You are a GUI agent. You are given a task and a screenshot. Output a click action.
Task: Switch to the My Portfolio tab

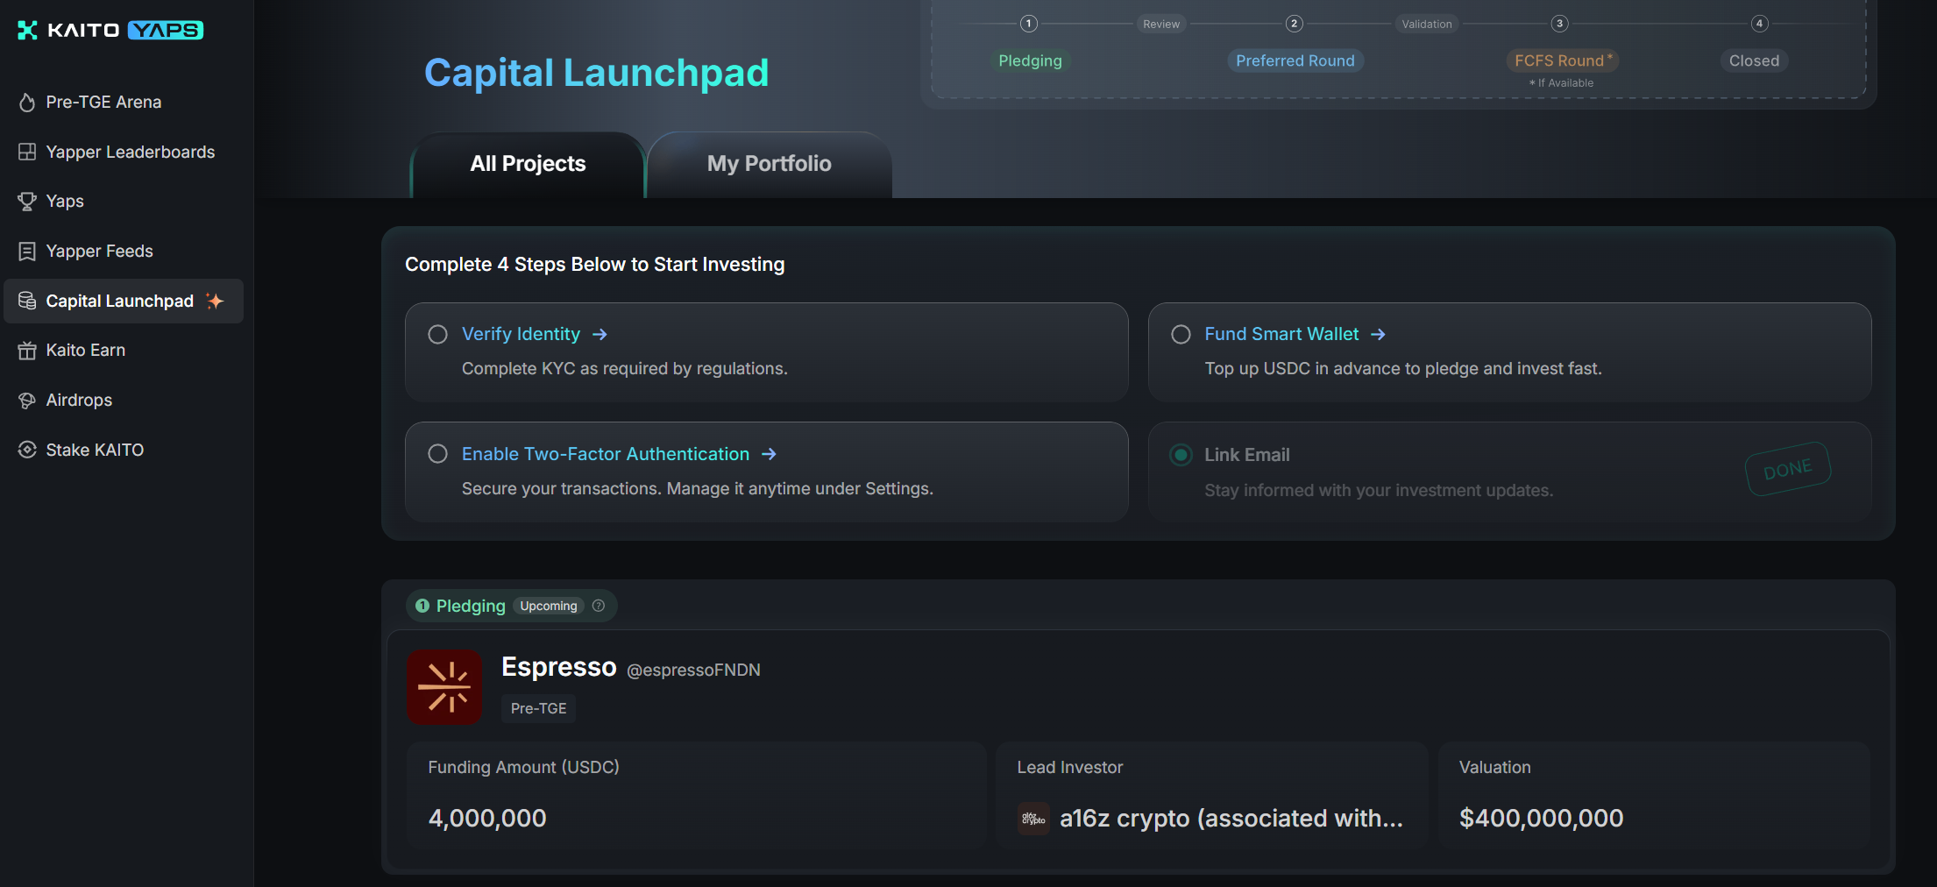(769, 164)
